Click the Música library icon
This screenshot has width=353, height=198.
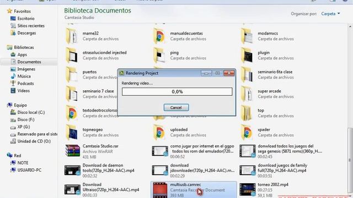[x=13, y=76]
